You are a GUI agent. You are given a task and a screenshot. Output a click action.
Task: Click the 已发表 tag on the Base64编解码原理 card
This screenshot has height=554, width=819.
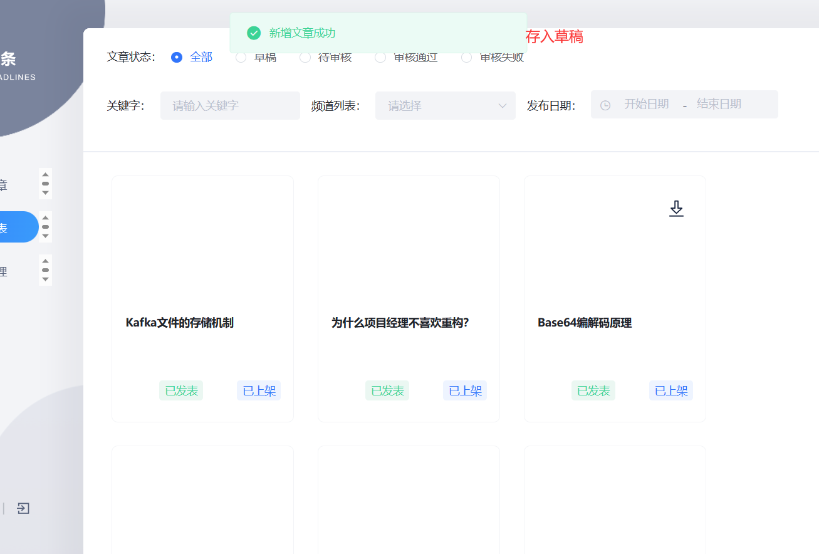(x=593, y=390)
